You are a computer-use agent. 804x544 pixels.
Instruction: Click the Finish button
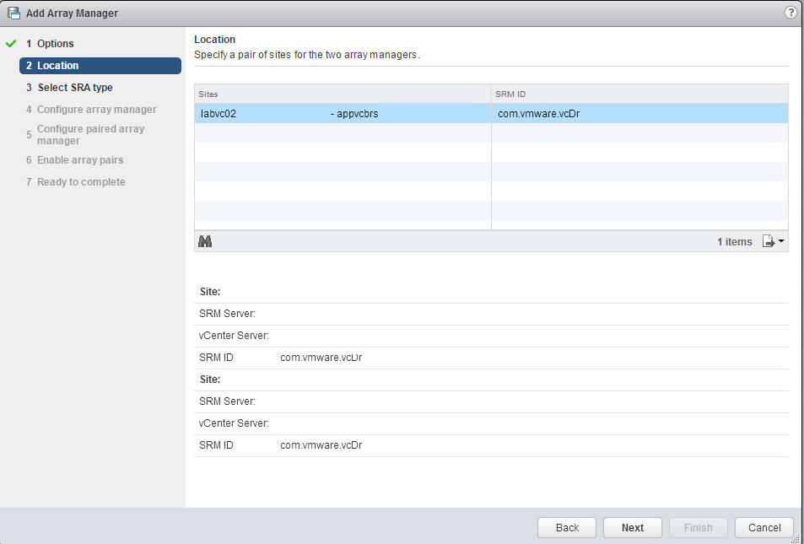pos(698,528)
